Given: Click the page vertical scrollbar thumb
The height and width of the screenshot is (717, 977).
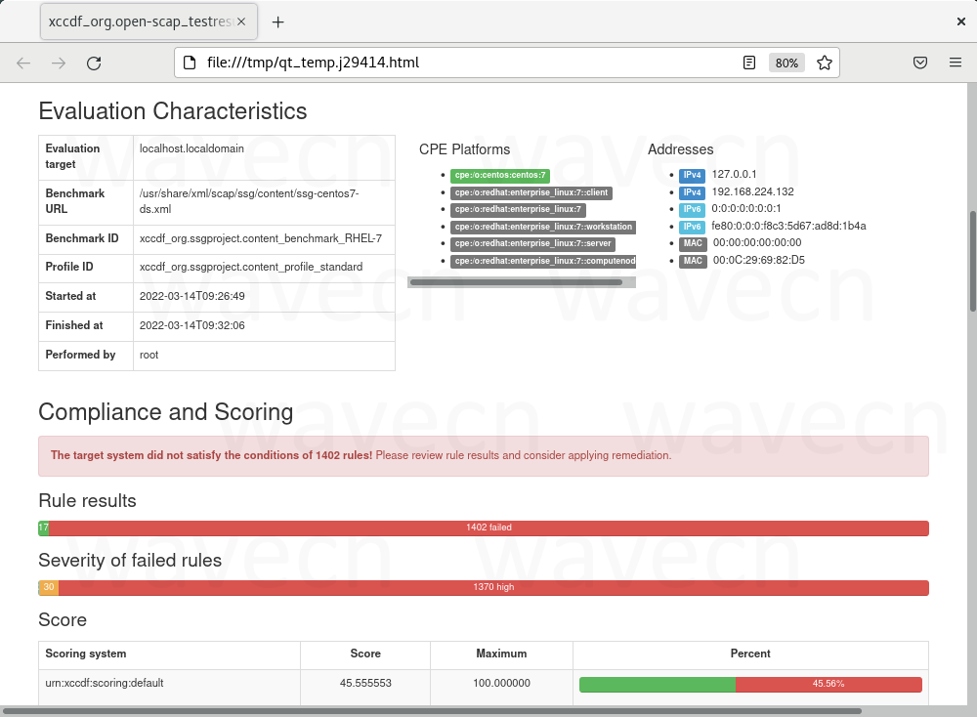Looking at the screenshot, I should point(971,260).
